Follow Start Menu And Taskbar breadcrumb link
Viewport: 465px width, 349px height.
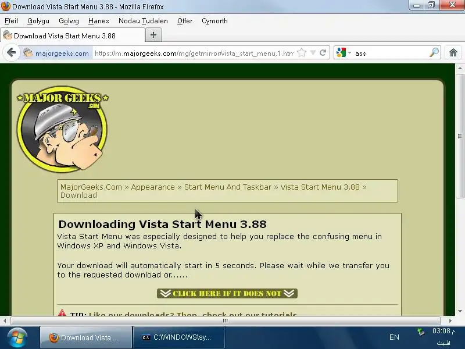228,187
